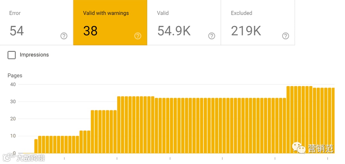This screenshot has width=345, height=164.
Task: Click the 38 warnings count number
Action: pos(90,31)
